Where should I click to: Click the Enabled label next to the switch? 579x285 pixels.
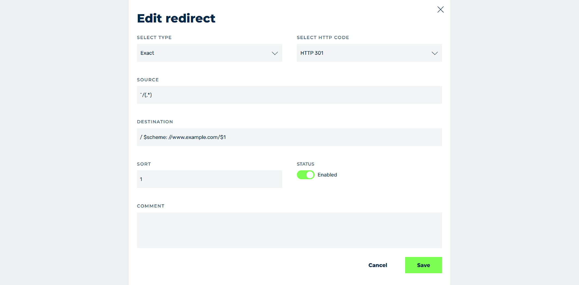coord(327,175)
